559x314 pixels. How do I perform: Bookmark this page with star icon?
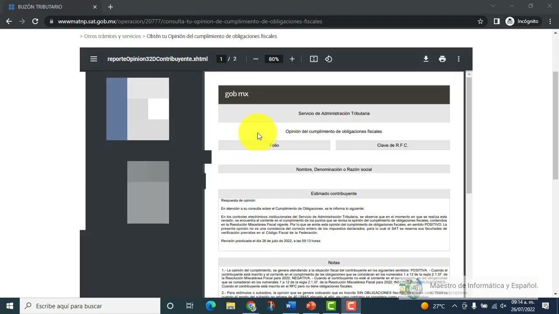pos(480,21)
